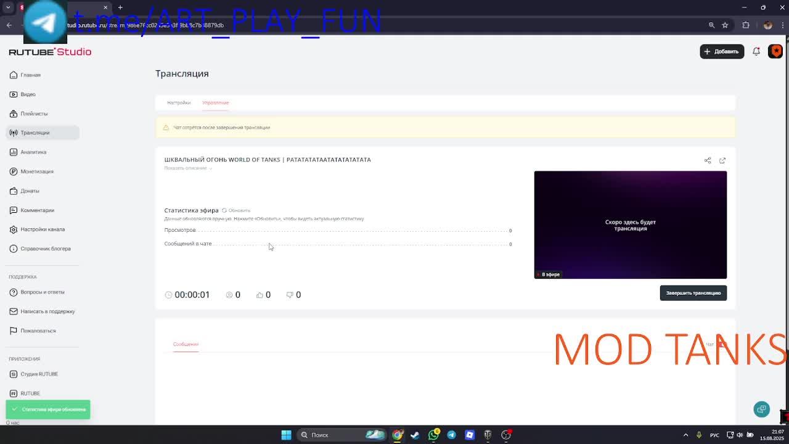Click the taskbar clock showing 21:07
Viewport: 789px width, 444px height.
772,435
